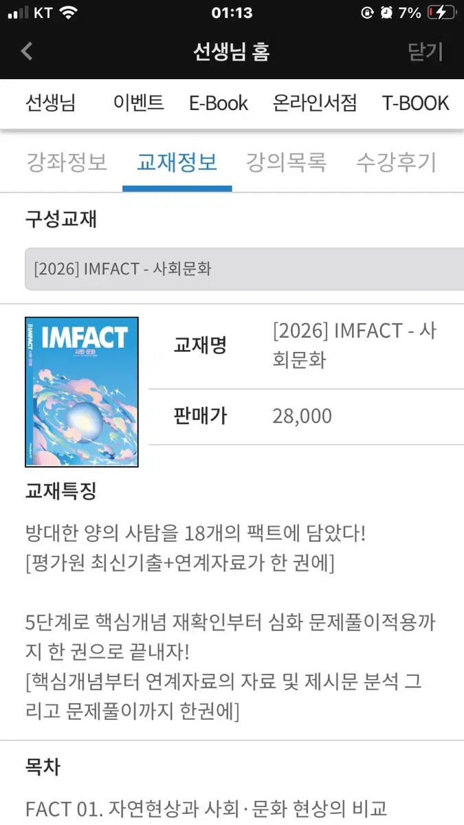Select the [2026] IMFACT - 사회문화 textbook entry
Viewport: 464px width, 825px height.
pos(232,269)
